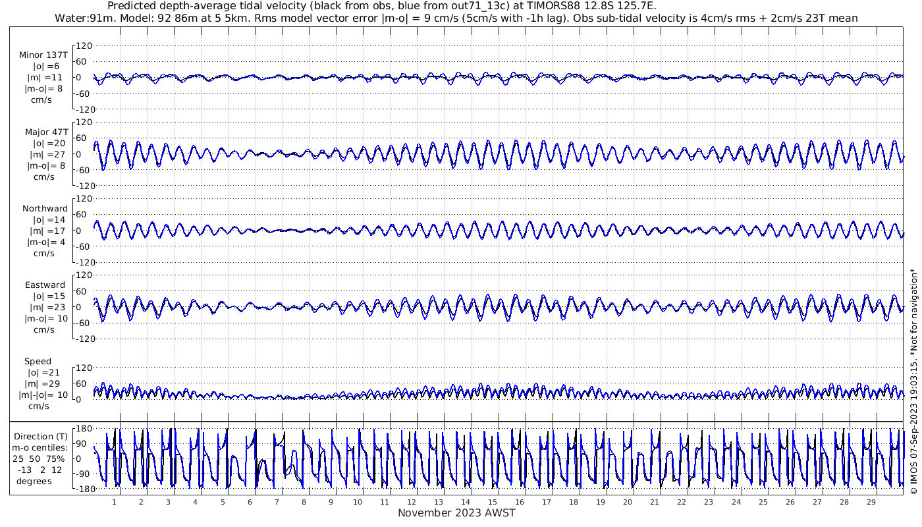Select the 'Major 47T' panel label
The width and height of the screenshot is (922, 527).
[46, 132]
